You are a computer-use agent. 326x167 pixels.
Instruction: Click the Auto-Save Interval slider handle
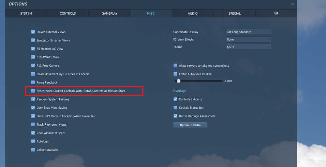(179, 81)
